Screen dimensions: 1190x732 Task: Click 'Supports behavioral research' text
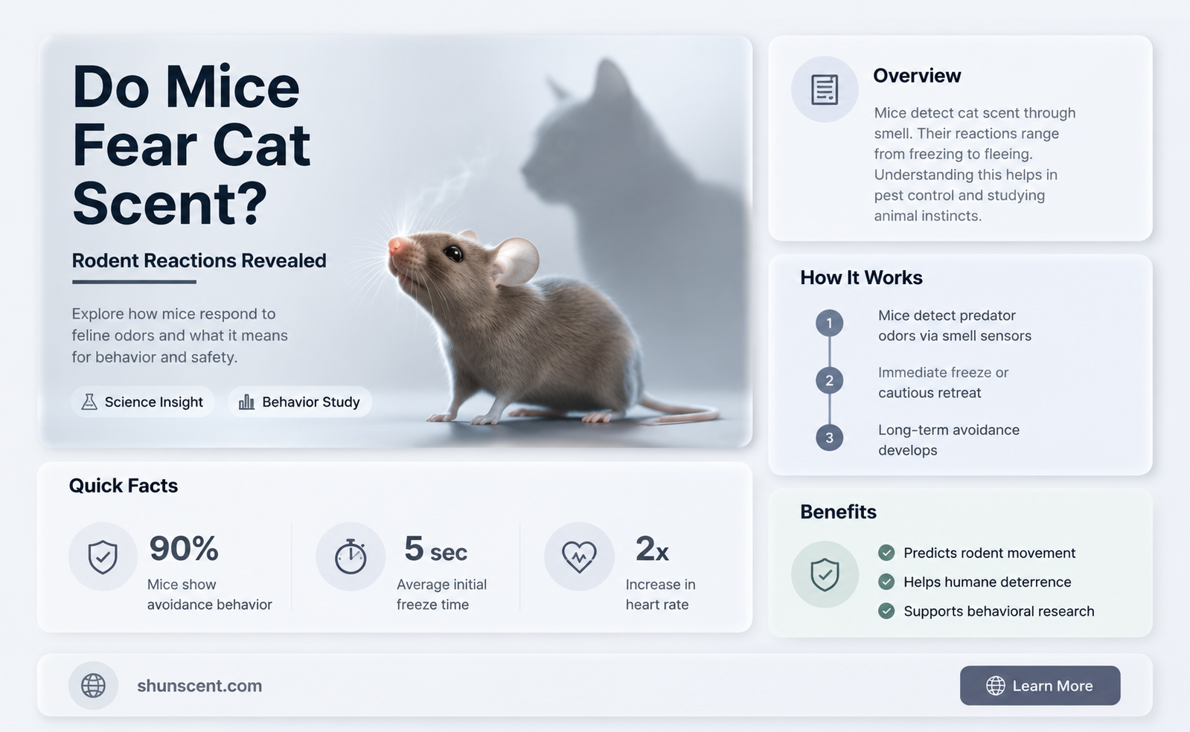coord(999,611)
